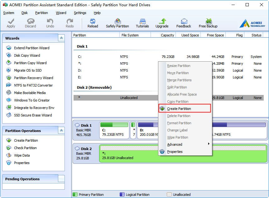Viewport: 269px width, 198px height.
Task: Select the D: 200.01GB block in disk map
Action: coord(148,130)
